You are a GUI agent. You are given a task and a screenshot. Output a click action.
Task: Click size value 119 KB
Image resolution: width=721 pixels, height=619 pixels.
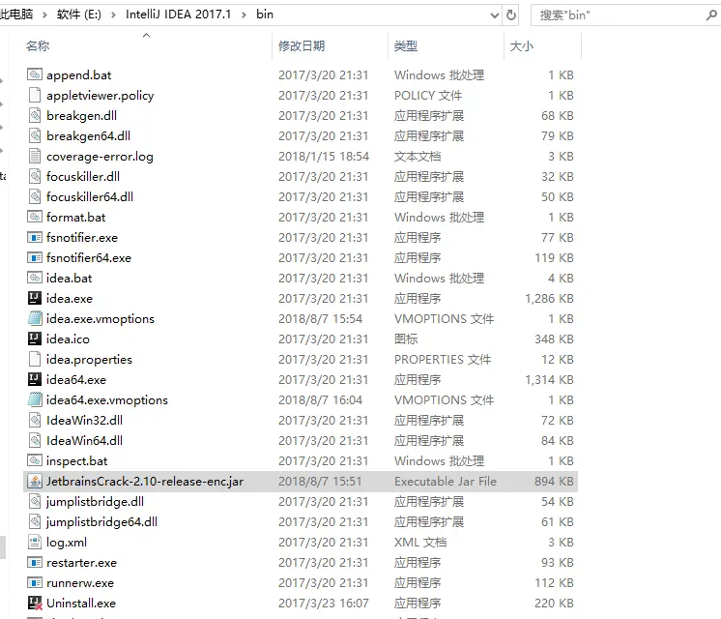pyautogui.click(x=554, y=257)
